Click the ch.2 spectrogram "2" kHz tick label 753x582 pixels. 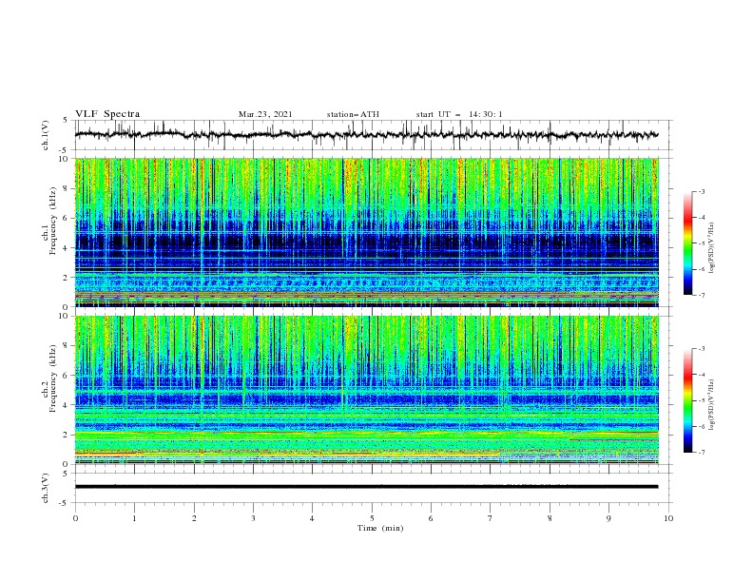(x=67, y=435)
